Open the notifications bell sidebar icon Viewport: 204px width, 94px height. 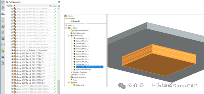(x=3, y=20)
